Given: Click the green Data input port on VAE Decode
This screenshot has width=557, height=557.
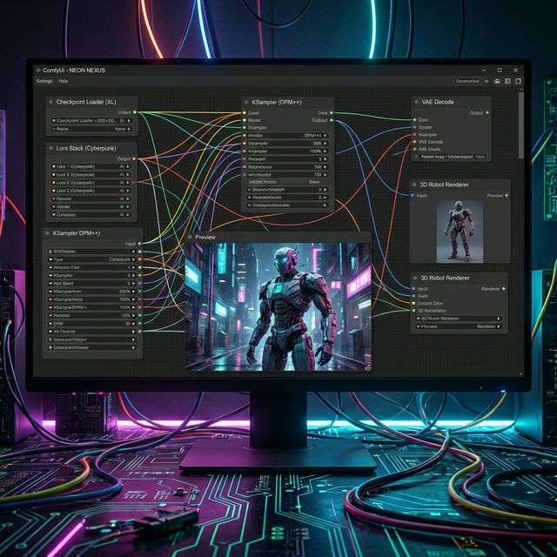Looking at the screenshot, I should click(x=414, y=120).
